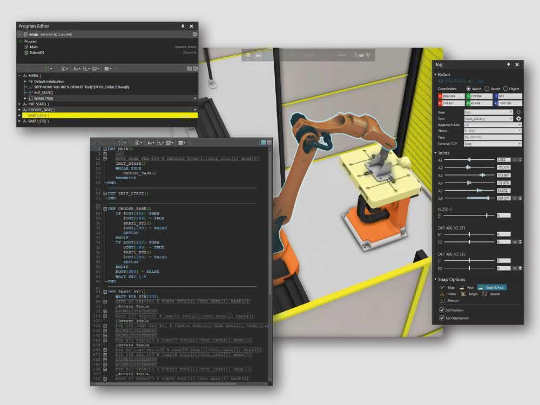Open the list statement dropdown in toolbar
Image resolution: width=540 pixels, height=405 pixels.
108,69
